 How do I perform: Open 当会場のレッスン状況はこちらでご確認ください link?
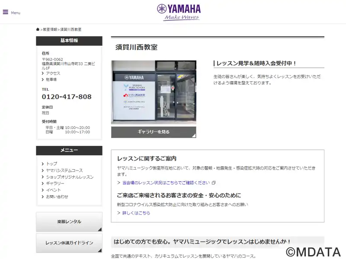coord(166,183)
